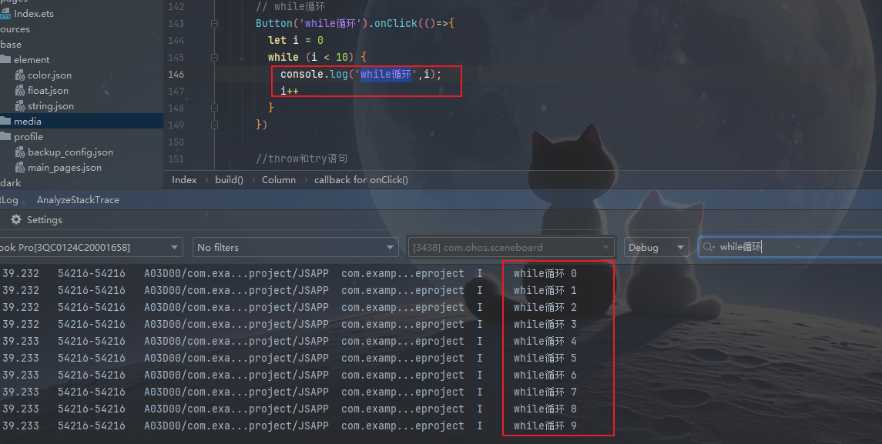882x444 pixels.
Task: Click the 'let i = 0' line
Action: (296, 41)
